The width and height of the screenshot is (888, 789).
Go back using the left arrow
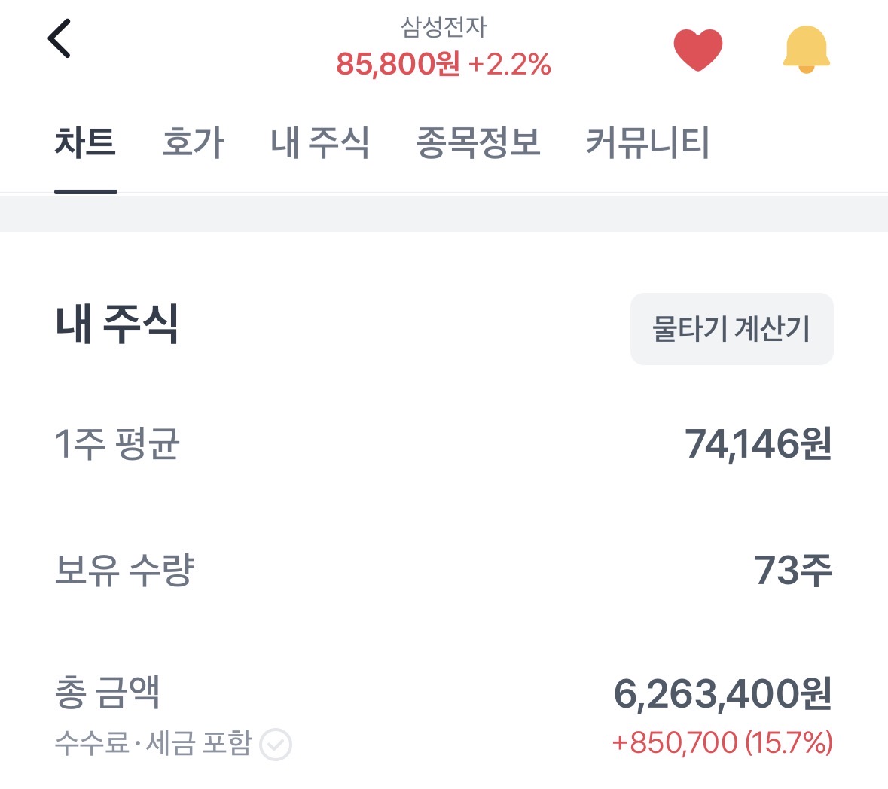[59, 39]
